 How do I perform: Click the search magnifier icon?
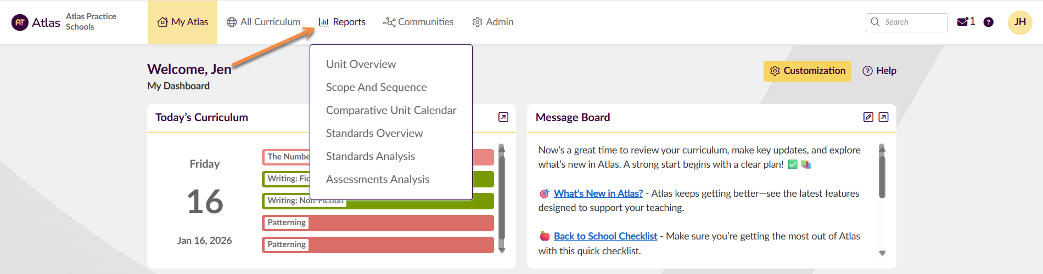point(875,22)
